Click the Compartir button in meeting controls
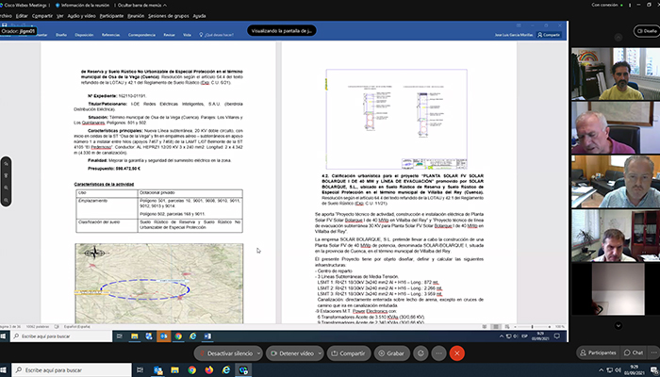The height and width of the screenshot is (377, 660). [x=347, y=352]
